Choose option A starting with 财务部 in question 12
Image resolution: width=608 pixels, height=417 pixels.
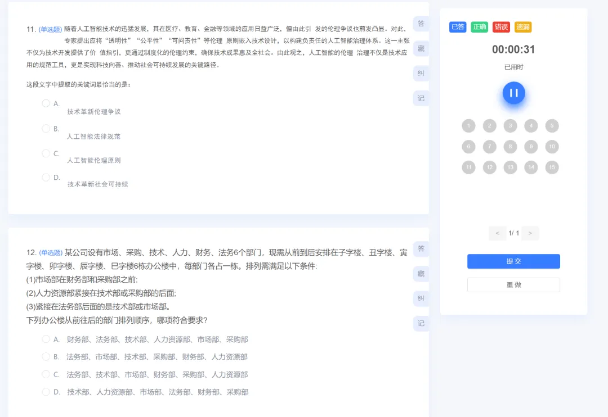pyautogui.click(x=46, y=339)
